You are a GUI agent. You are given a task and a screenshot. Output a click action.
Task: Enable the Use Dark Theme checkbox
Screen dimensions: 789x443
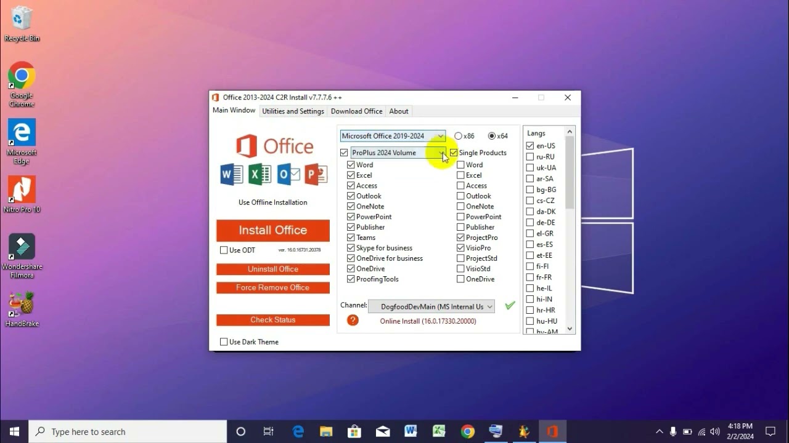tap(224, 341)
